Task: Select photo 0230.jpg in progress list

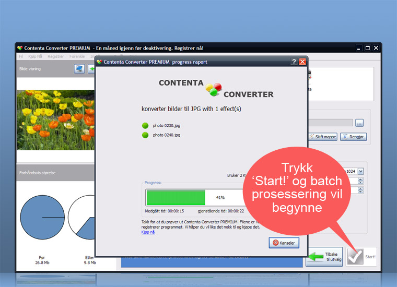Action: [x=166, y=125]
